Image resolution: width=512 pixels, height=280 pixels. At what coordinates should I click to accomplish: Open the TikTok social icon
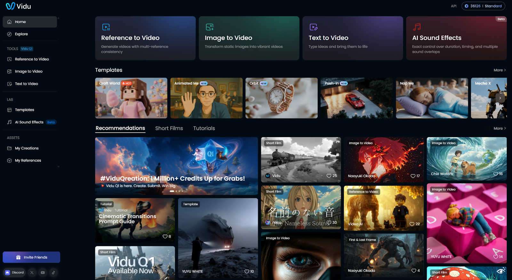(53, 273)
